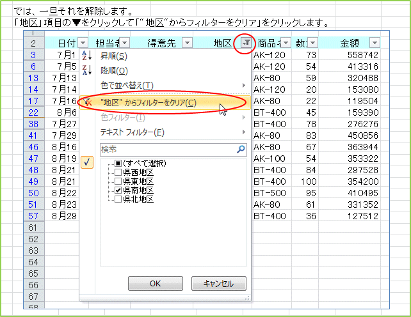Click cell with amount 558742
The width and height of the screenshot is (411, 317).
click(x=349, y=55)
